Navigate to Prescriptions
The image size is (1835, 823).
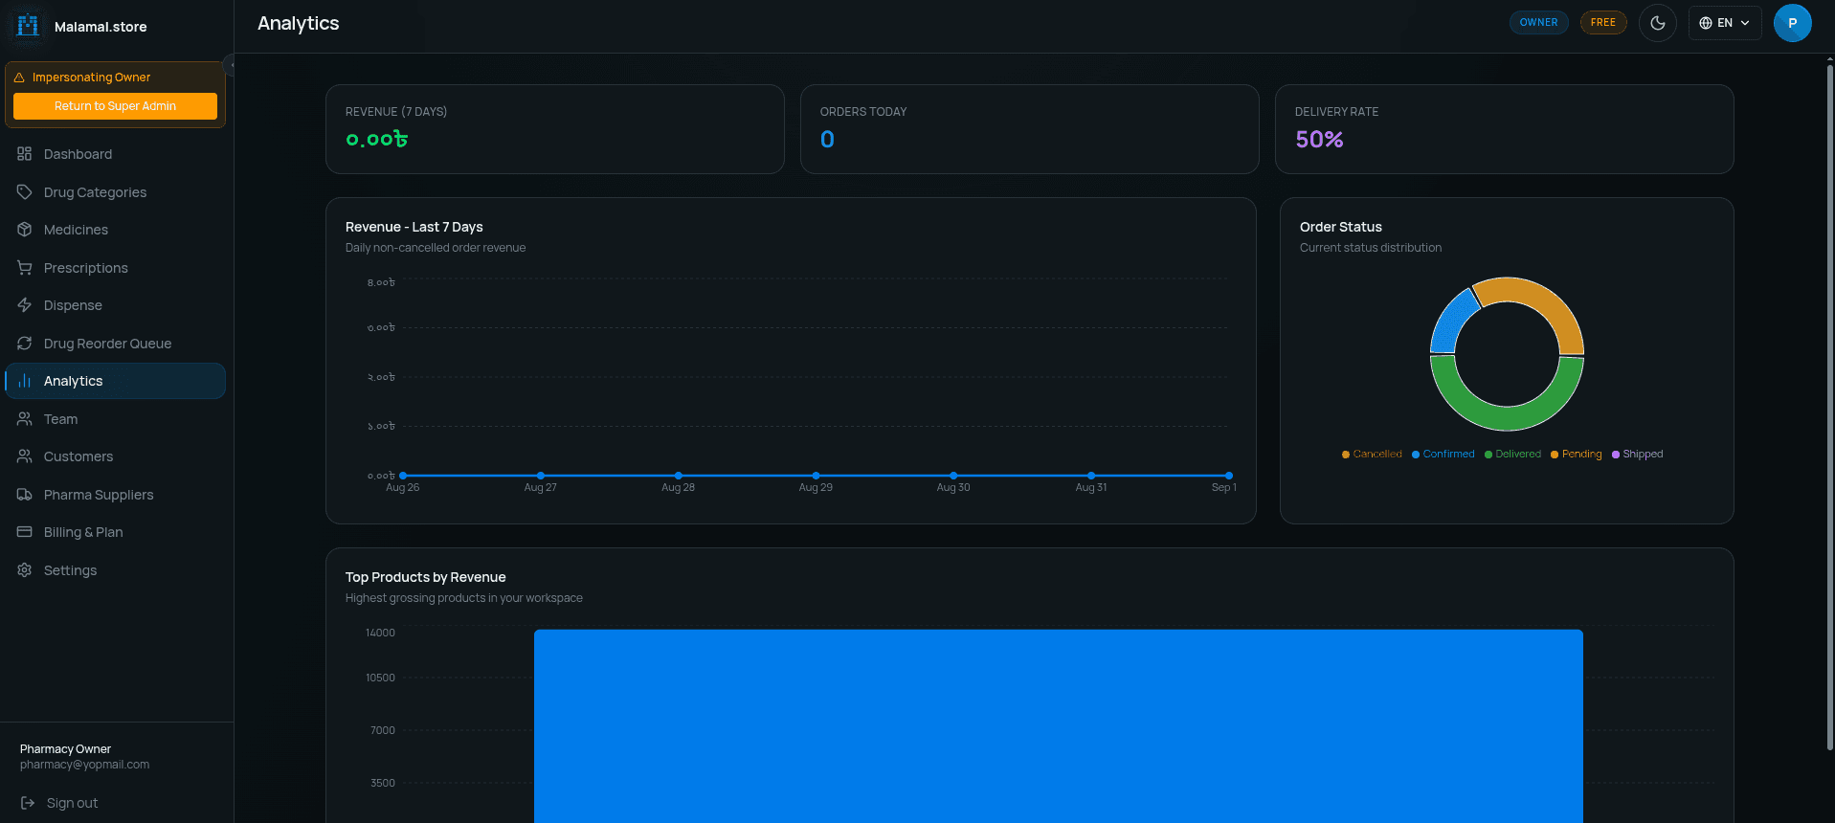tap(115, 268)
